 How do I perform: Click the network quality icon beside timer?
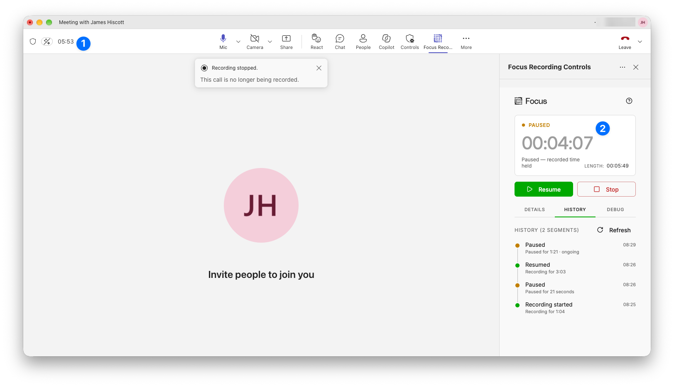click(x=47, y=41)
